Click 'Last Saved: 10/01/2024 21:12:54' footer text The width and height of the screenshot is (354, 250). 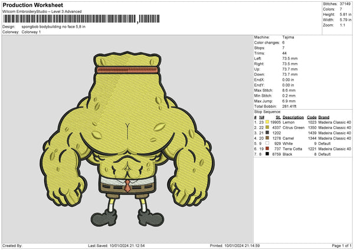116,246
